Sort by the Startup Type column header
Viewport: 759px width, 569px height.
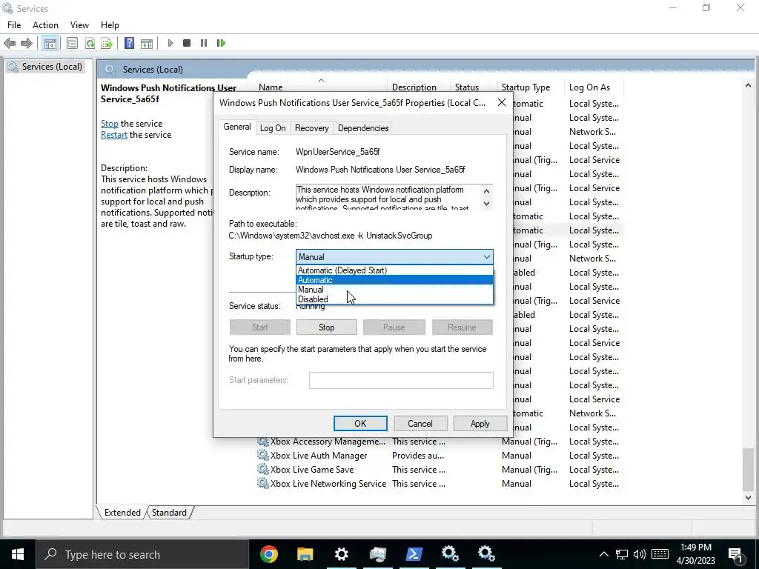coord(530,87)
